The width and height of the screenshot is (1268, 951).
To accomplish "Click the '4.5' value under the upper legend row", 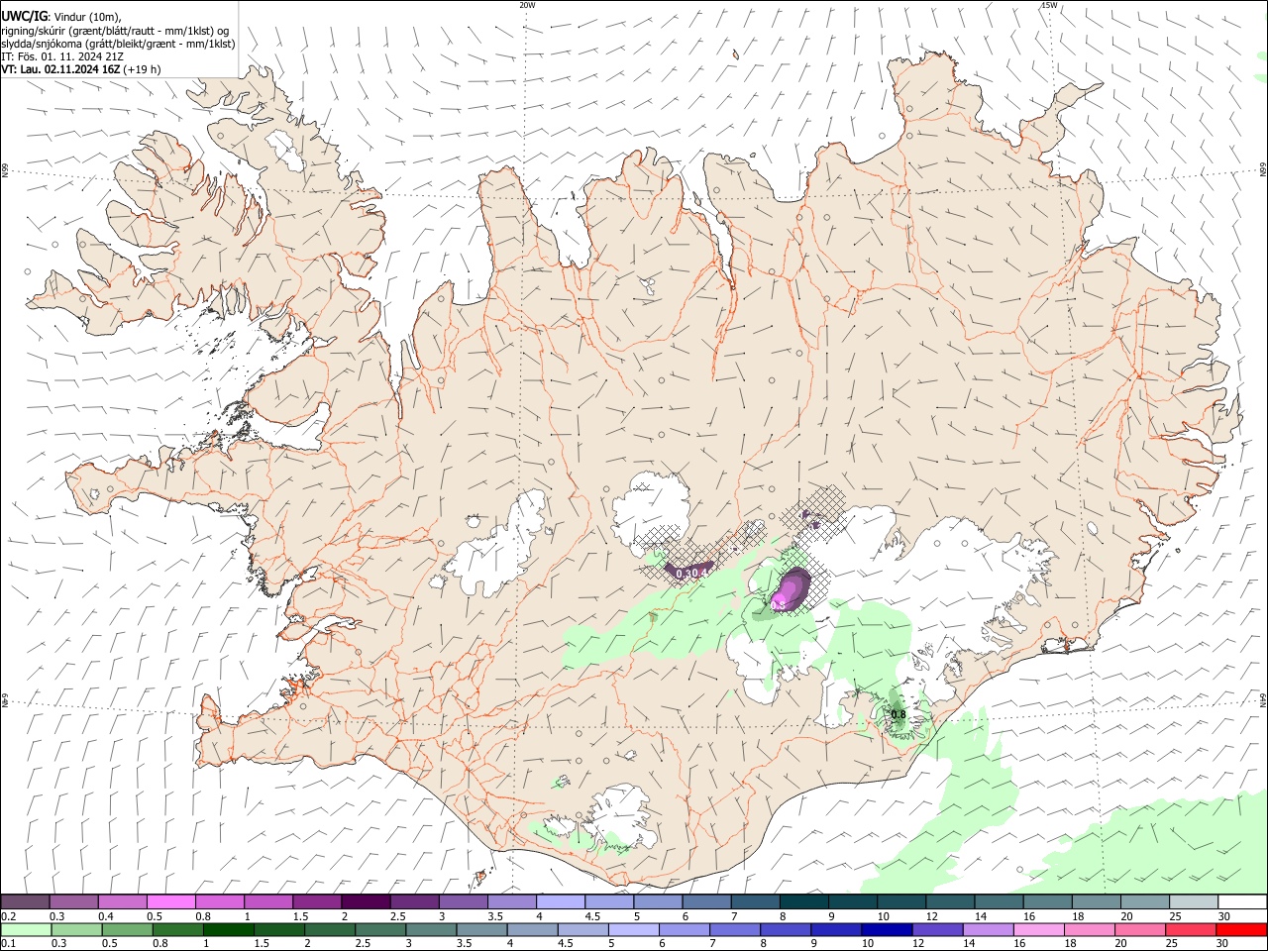I will [x=592, y=916].
